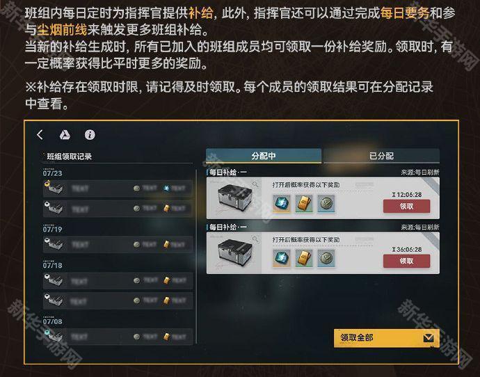Click the blue crystal reward in first supply
The width and height of the screenshot is (480, 377).
[282, 203]
